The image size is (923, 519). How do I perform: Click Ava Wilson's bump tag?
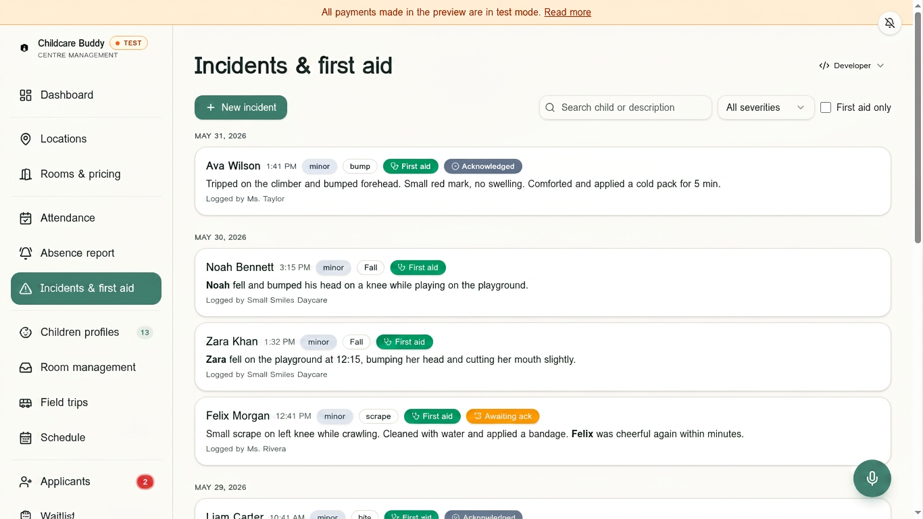point(360,166)
